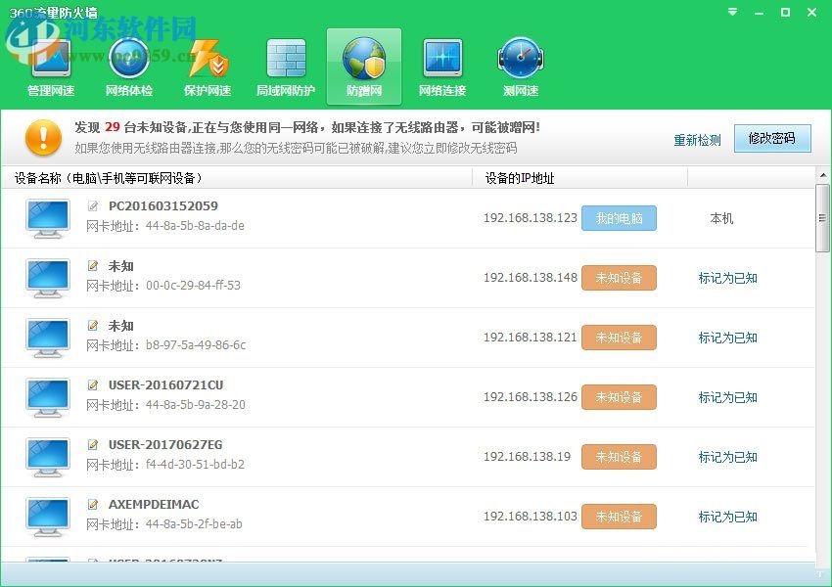Open the 网络体检 (Network Checkup) tool
This screenshot has height=587, width=832.
pyautogui.click(x=128, y=66)
